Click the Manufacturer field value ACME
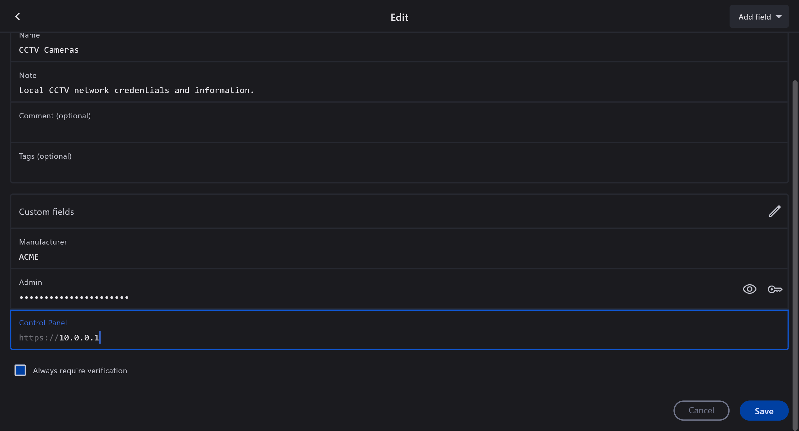Screen dimensions: 799x431 29,257
